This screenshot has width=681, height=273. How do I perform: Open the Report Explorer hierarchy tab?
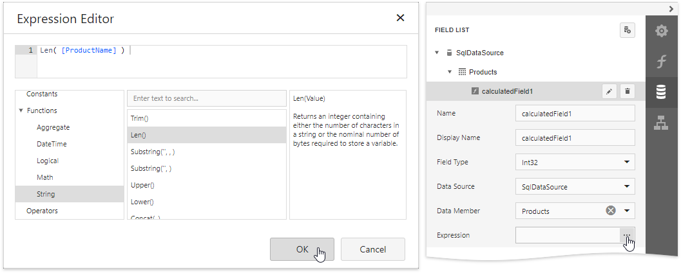661,123
